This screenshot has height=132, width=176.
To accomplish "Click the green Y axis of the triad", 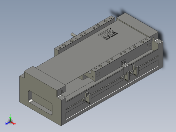I will tap(10, 118).
